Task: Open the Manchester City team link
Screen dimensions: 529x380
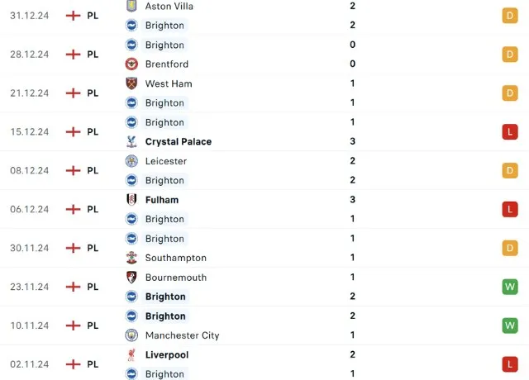Action: [182, 335]
